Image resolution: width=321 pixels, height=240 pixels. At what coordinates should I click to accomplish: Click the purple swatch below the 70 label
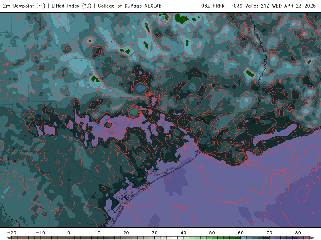click(x=272, y=238)
